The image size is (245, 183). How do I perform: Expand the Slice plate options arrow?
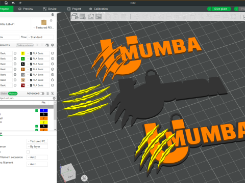[x=209, y=9]
